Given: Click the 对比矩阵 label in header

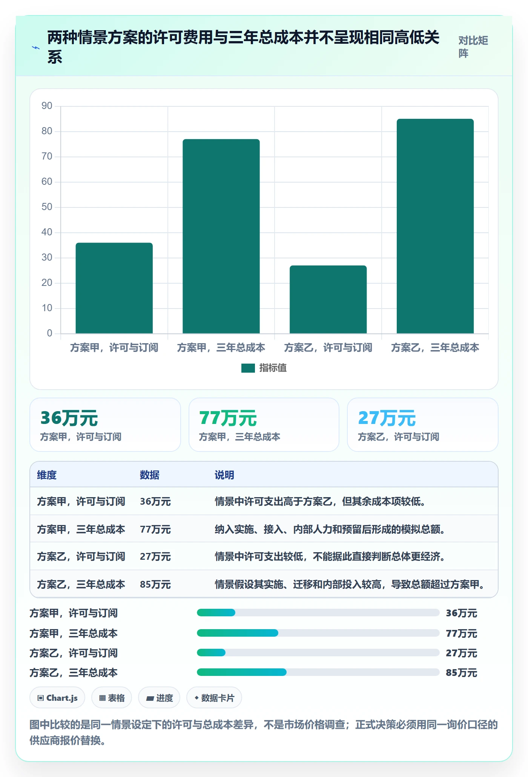Looking at the screenshot, I should click(x=473, y=47).
